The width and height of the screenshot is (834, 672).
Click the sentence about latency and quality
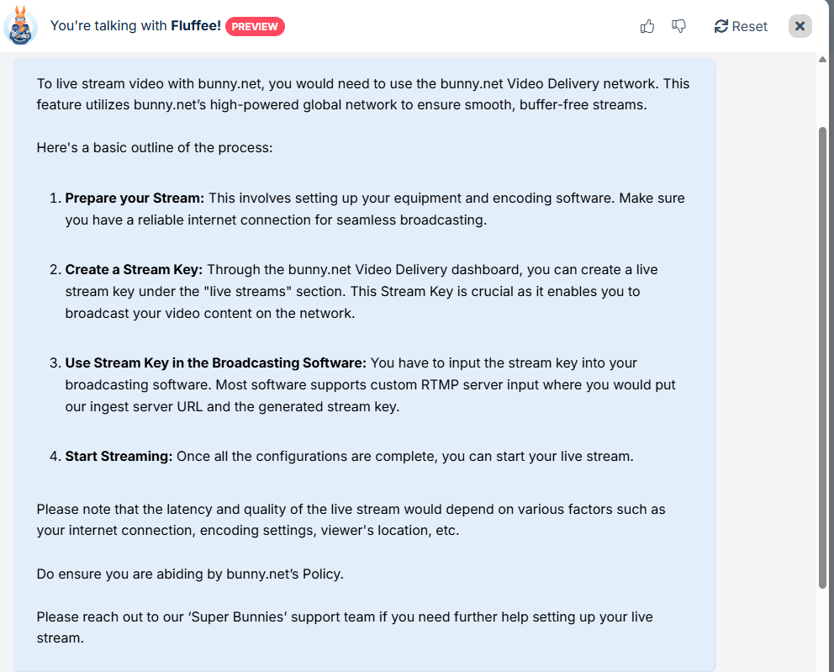351,520
